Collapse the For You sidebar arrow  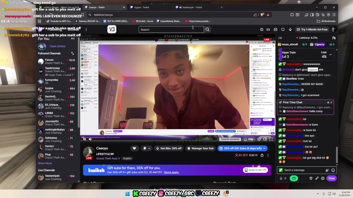coord(73,38)
